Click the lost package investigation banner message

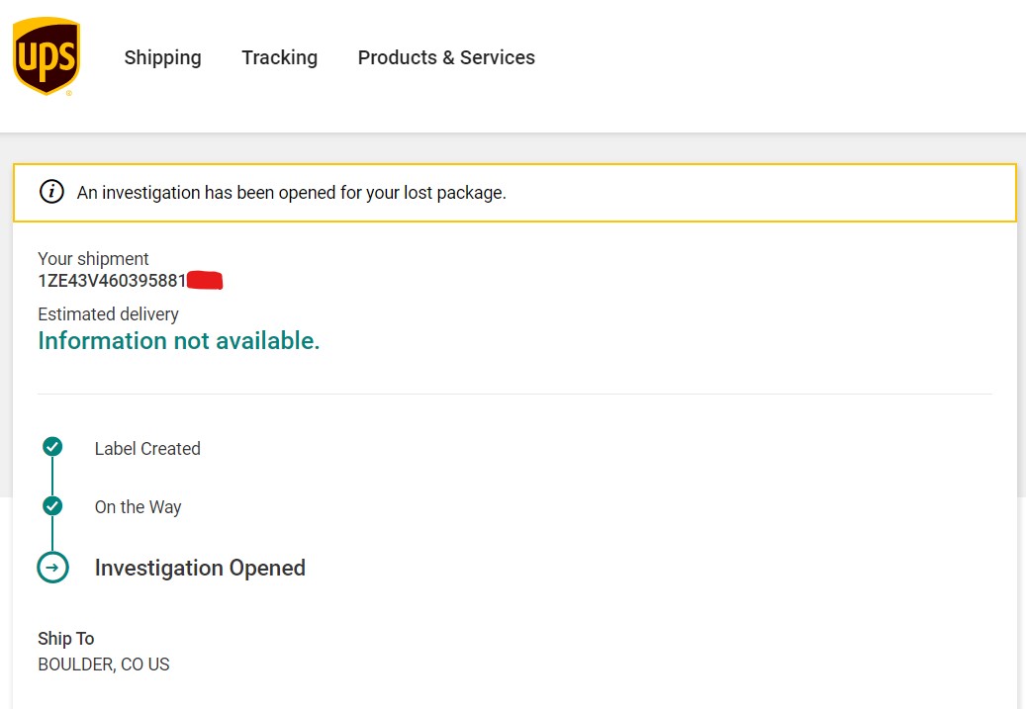(x=292, y=193)
